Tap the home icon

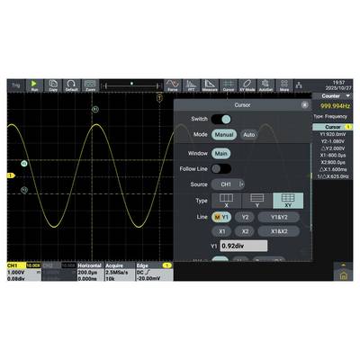343,275
